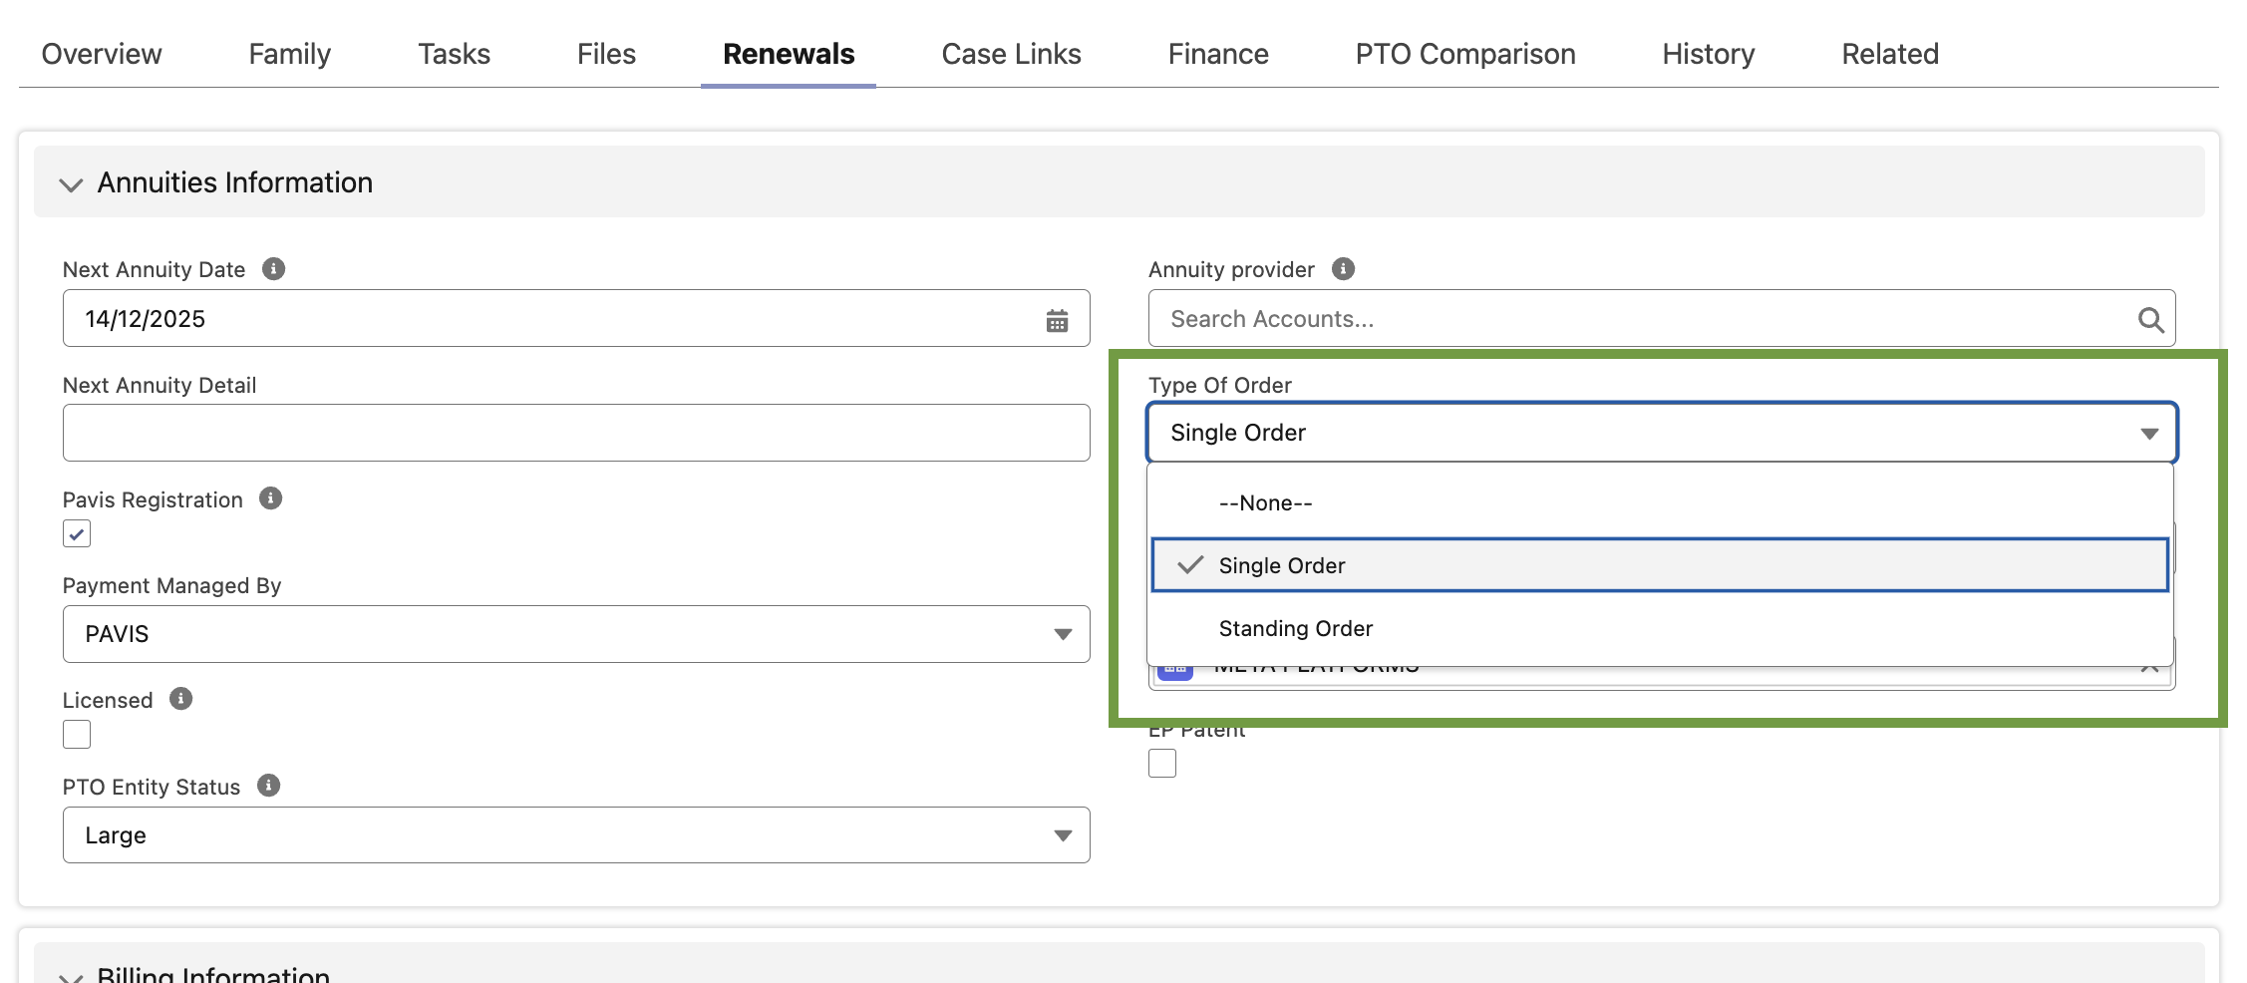Select Standing Order from the list

pyautogui.click(x=1295, y=628)
